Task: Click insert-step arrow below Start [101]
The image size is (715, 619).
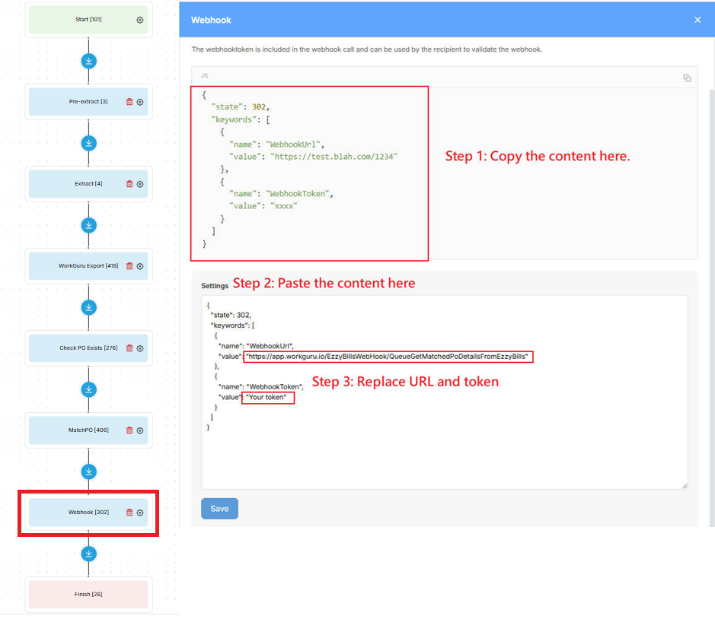Action: tap(88, 61)
